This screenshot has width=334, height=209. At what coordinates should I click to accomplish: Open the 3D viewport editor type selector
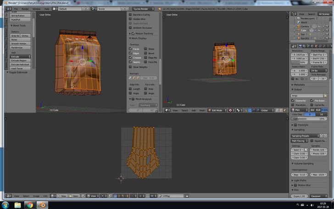pos(167,110)
